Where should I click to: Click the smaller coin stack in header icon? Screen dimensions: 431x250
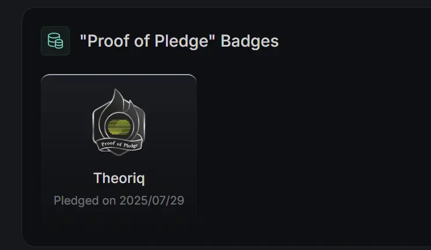click(59, 44)
